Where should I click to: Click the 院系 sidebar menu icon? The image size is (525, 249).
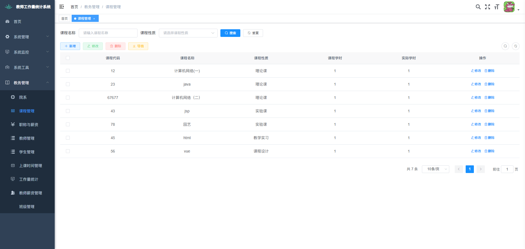point(13,97)
